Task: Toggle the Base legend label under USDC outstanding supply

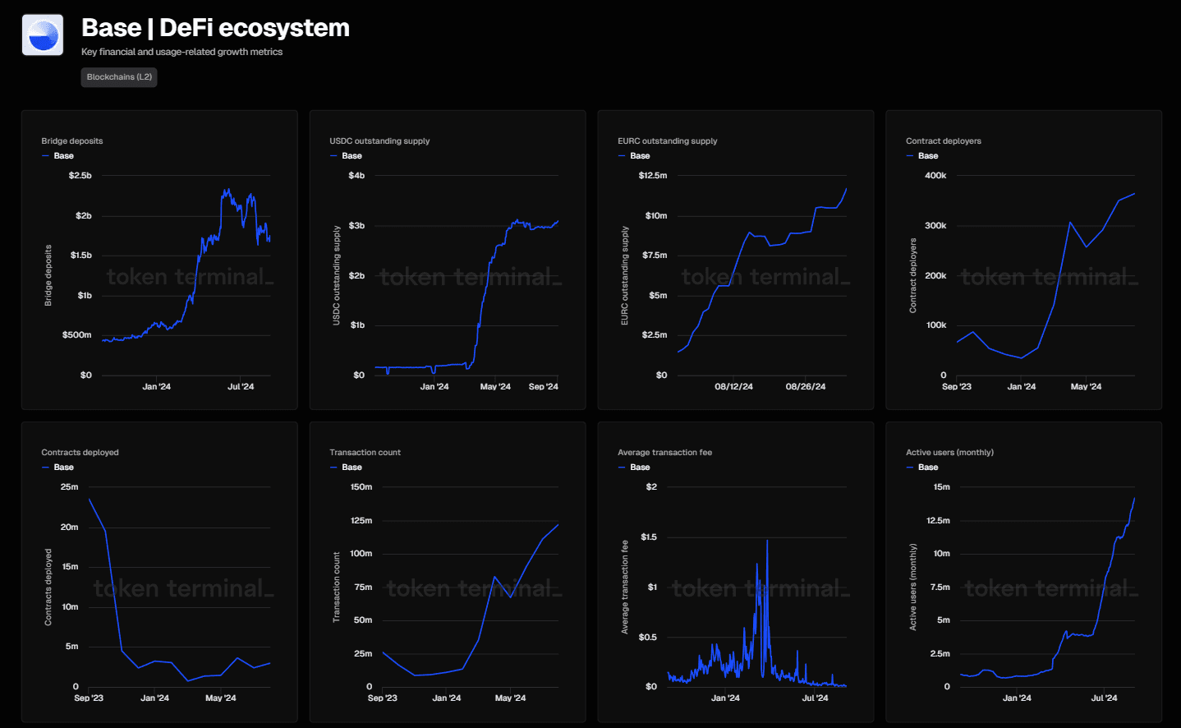Action: tap(352, 156)
